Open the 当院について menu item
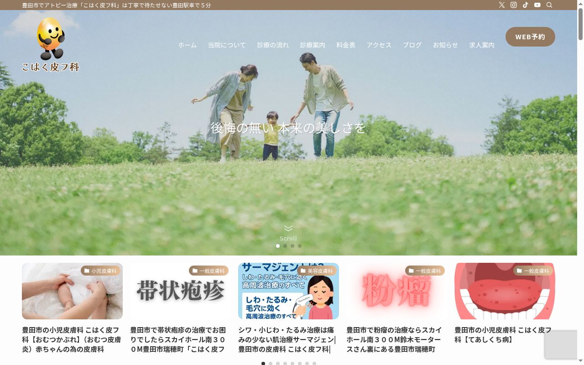This screenshot has width=584, height=365. tap(227, 45)
